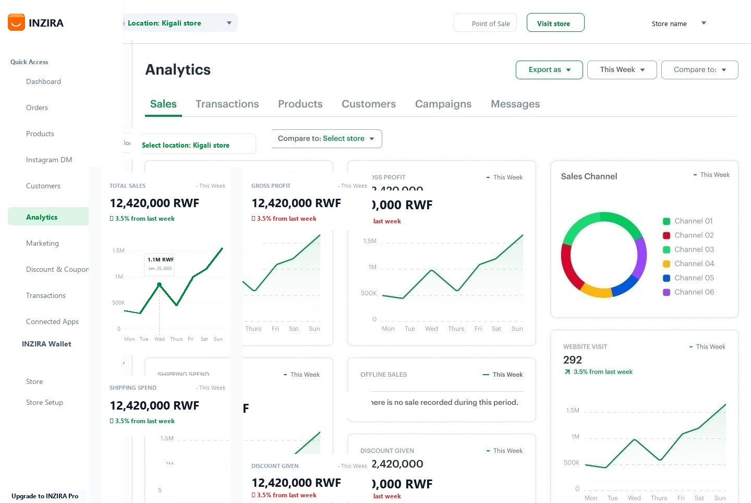This screenshot has width=751, height=503.
Task: Expand the top Compare to: dropdown
Action: pyautogui.click(x=699, y=70)
